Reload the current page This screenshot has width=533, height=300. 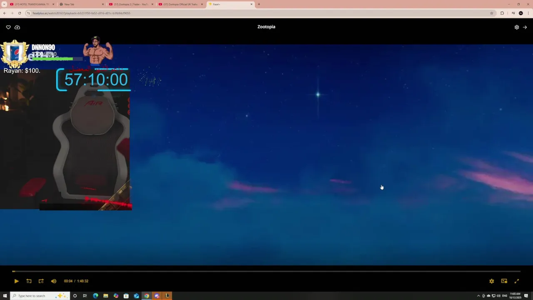point(20,13)
